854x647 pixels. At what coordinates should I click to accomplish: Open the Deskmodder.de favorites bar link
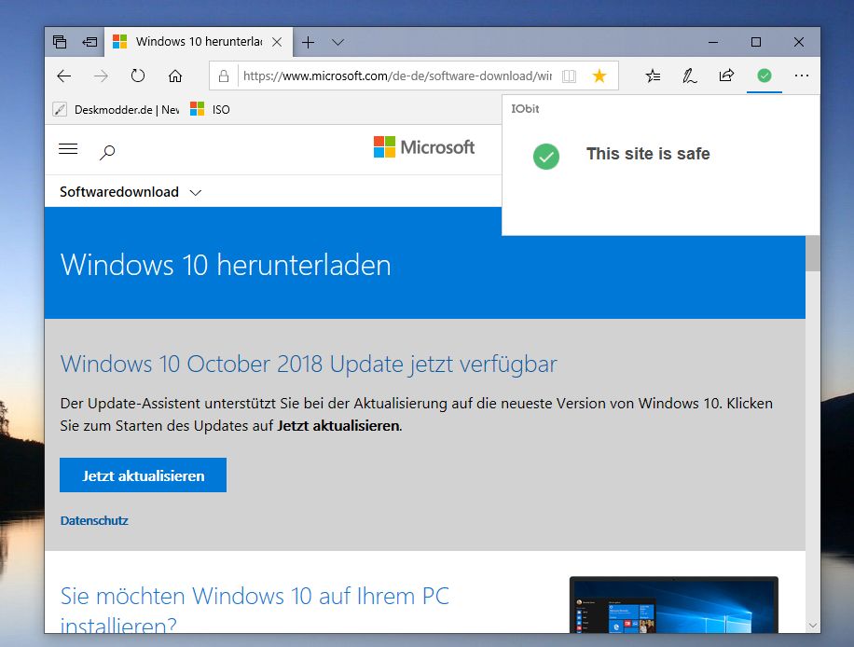(x=116, y=109)
